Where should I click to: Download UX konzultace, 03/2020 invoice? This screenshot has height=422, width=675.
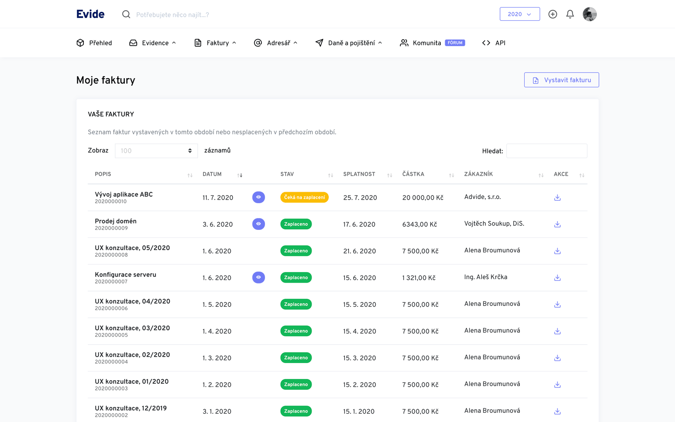point(557,331)
